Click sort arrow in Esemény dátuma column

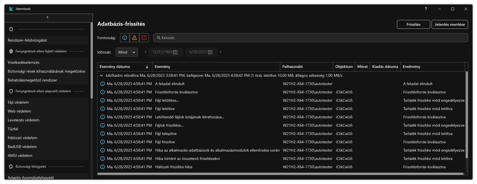(x=147, y=67)
